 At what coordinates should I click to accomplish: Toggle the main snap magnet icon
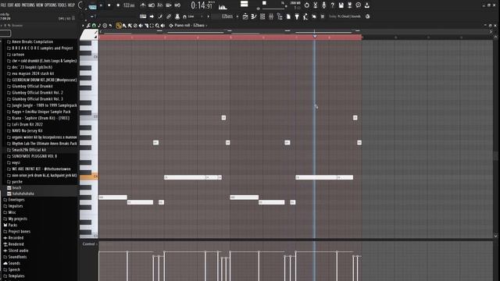point(184,16)
